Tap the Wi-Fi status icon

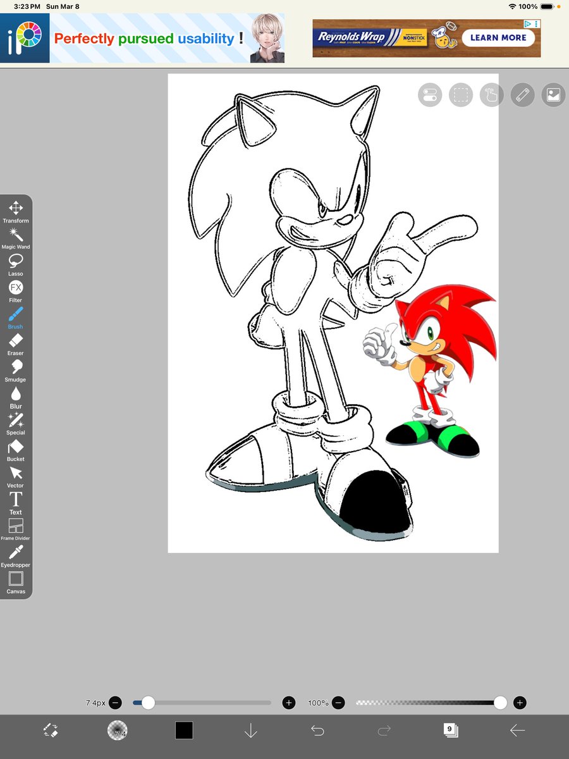tap(511, 6)
